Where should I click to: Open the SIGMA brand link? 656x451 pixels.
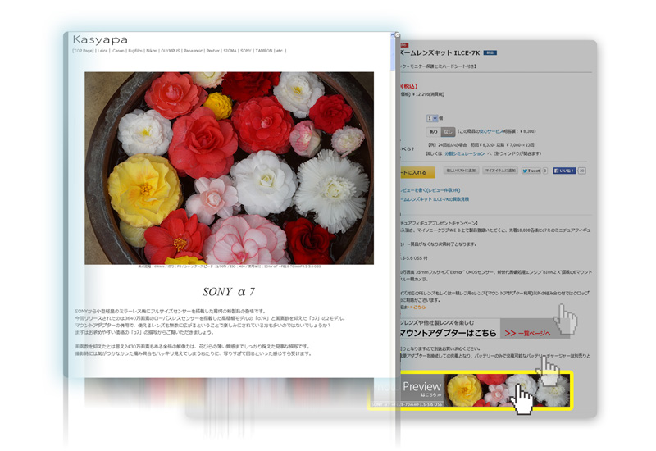(x=230, y=51)
